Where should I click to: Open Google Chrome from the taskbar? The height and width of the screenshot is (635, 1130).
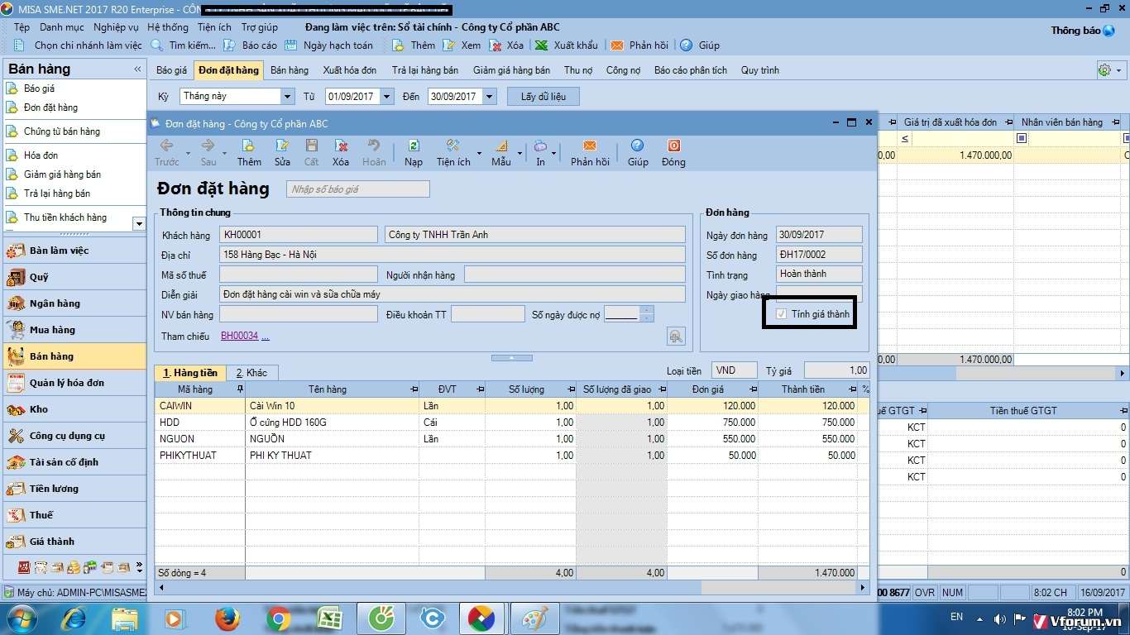click(279, 618)
